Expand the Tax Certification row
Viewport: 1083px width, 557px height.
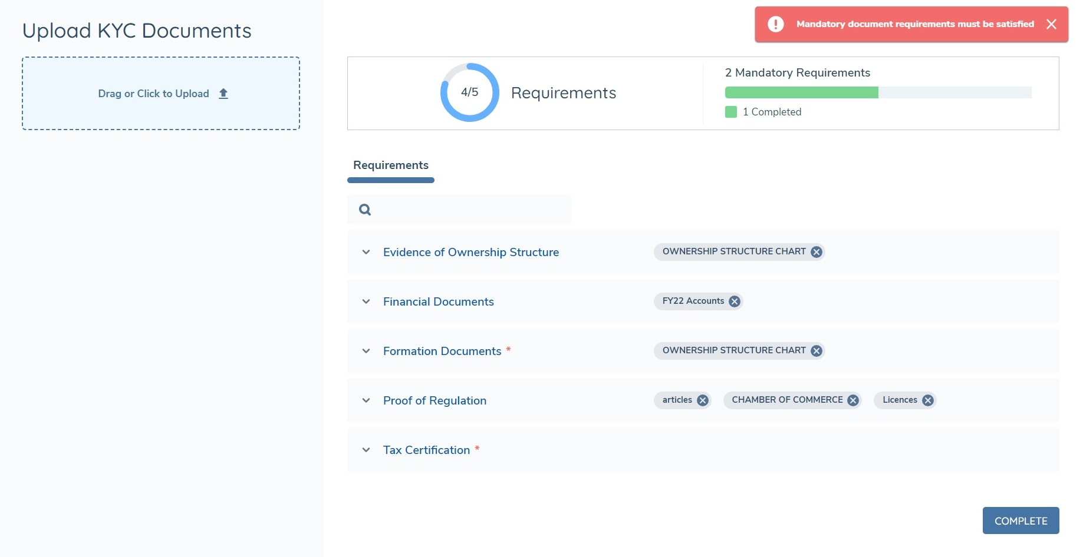[x=366, y=450]
